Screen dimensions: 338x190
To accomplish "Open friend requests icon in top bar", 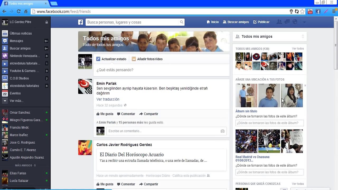I will (279, 22).
